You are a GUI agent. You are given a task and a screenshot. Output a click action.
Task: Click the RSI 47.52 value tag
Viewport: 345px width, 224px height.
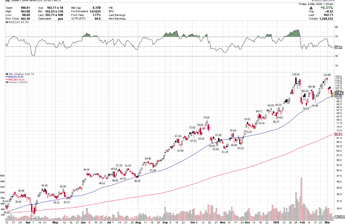pyautogui.click(x=338, y=48)
